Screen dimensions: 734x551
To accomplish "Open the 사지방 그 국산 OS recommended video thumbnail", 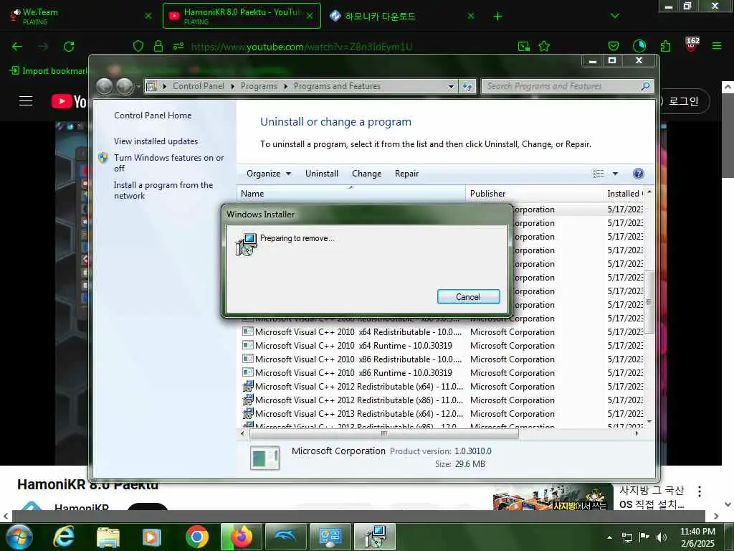I will 553,497.
